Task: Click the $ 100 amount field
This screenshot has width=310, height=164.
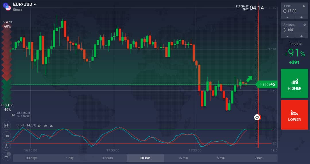Action: (294, 30)
